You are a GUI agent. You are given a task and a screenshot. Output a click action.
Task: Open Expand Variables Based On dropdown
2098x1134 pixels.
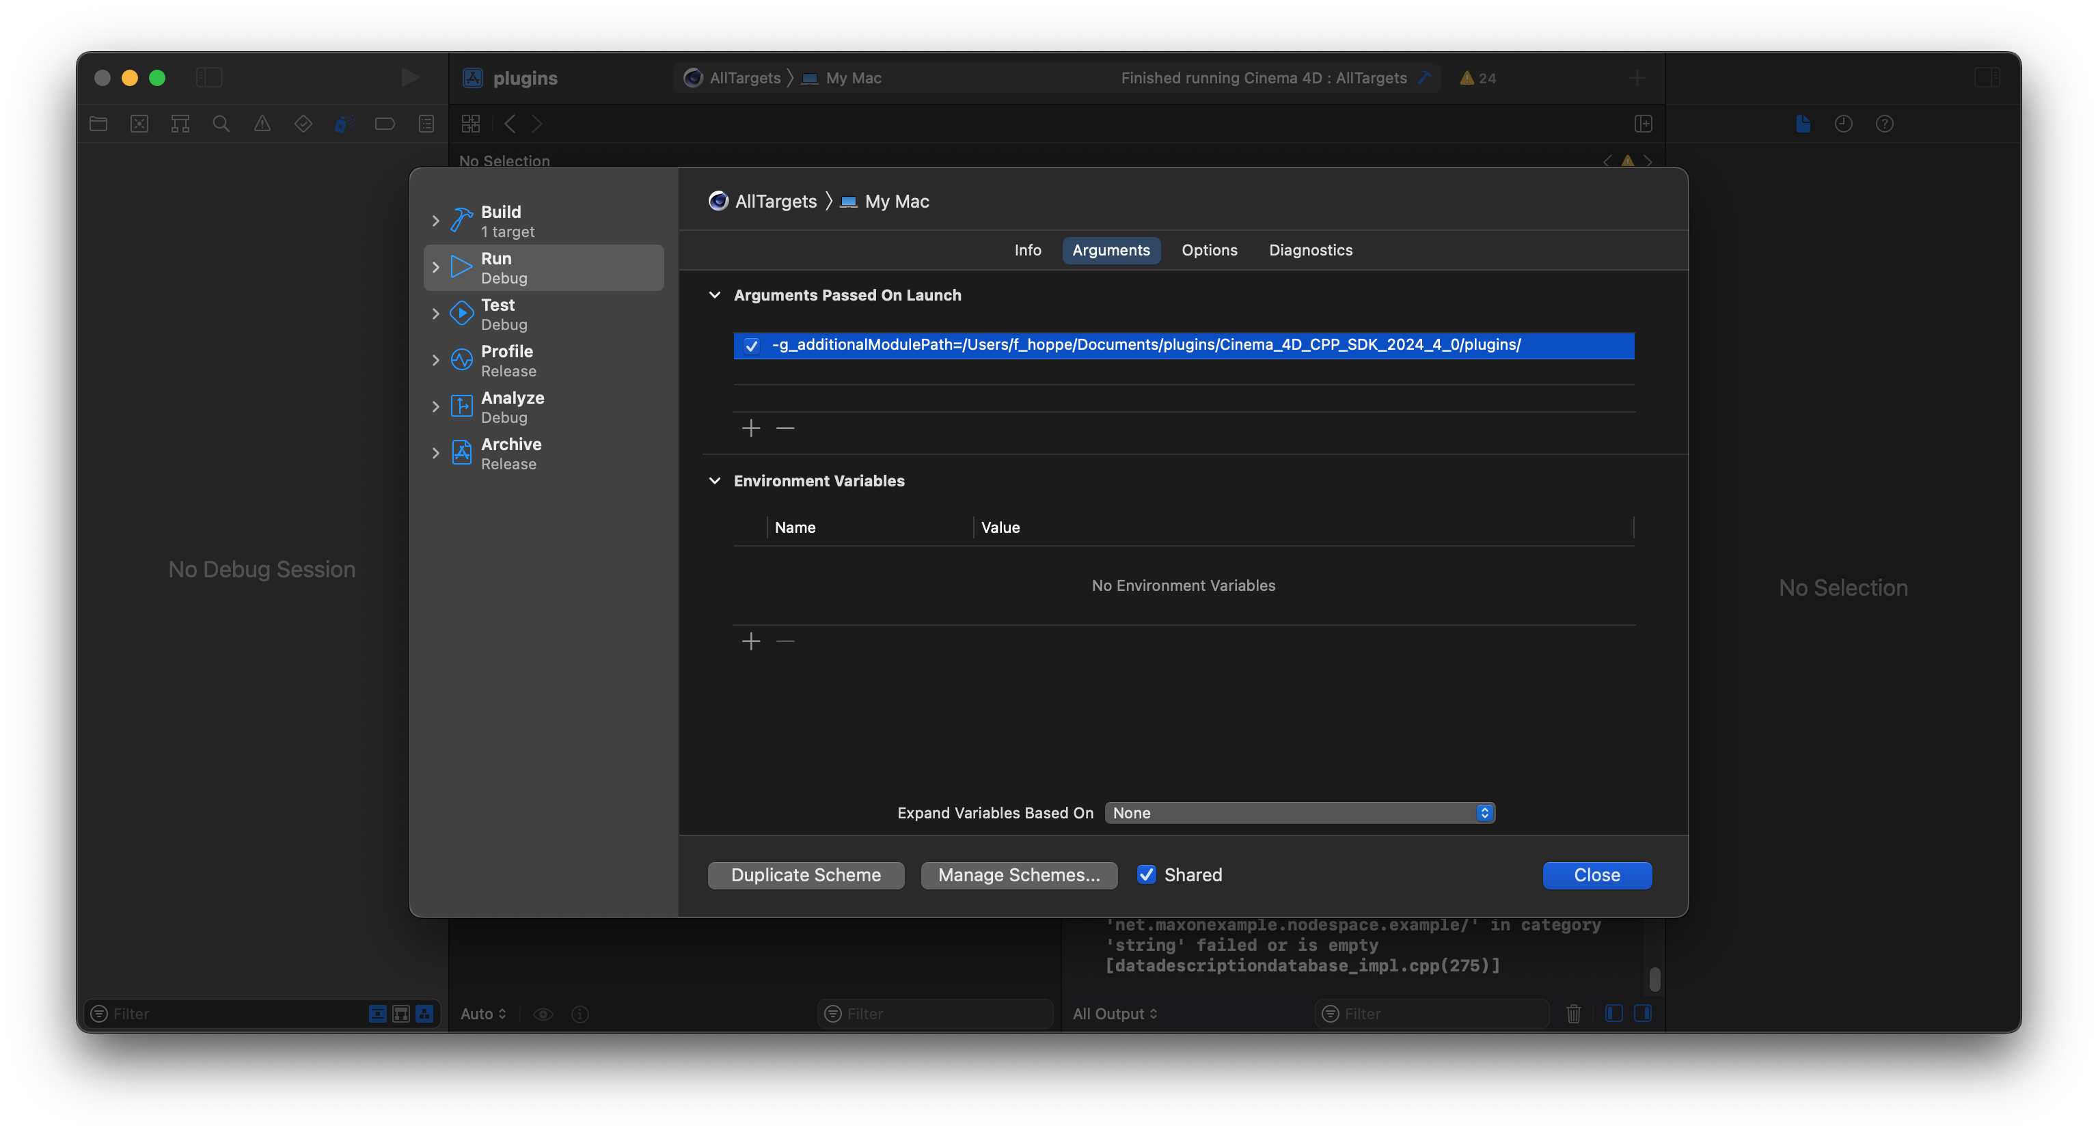1299,812
